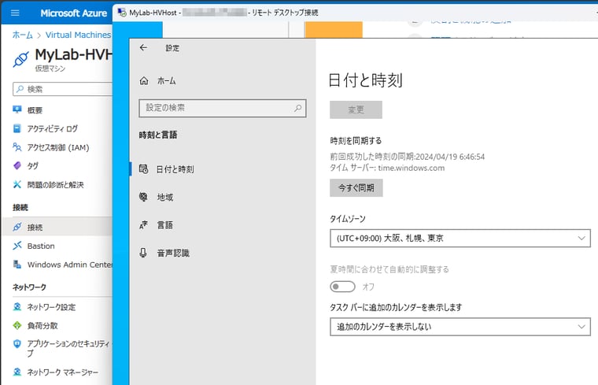The height and width of the screenshot is (385, 598).
Task: Click the Azure search magnifier icon
Action: point(20,89)
